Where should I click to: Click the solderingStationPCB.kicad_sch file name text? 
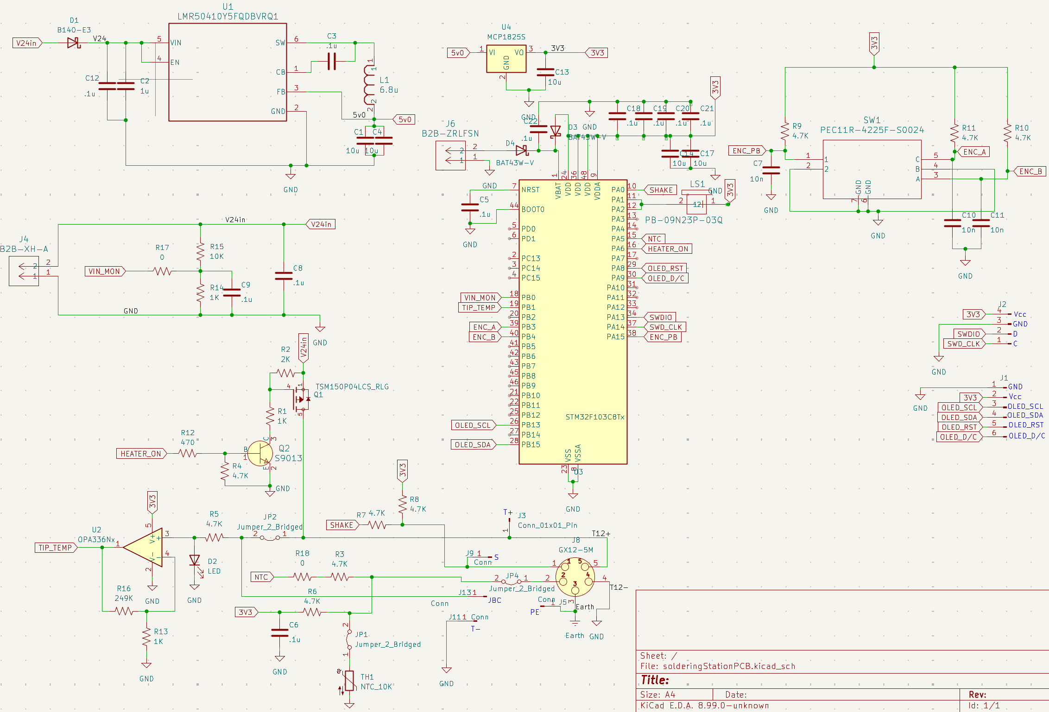(x=729, y=666)
